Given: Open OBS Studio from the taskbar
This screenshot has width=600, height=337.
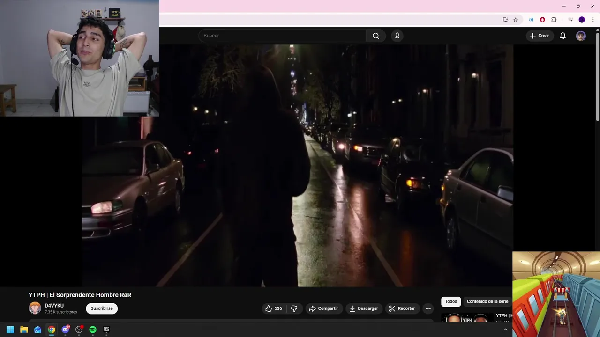Looking at the screenshot, I should click(x=79, y=330).
